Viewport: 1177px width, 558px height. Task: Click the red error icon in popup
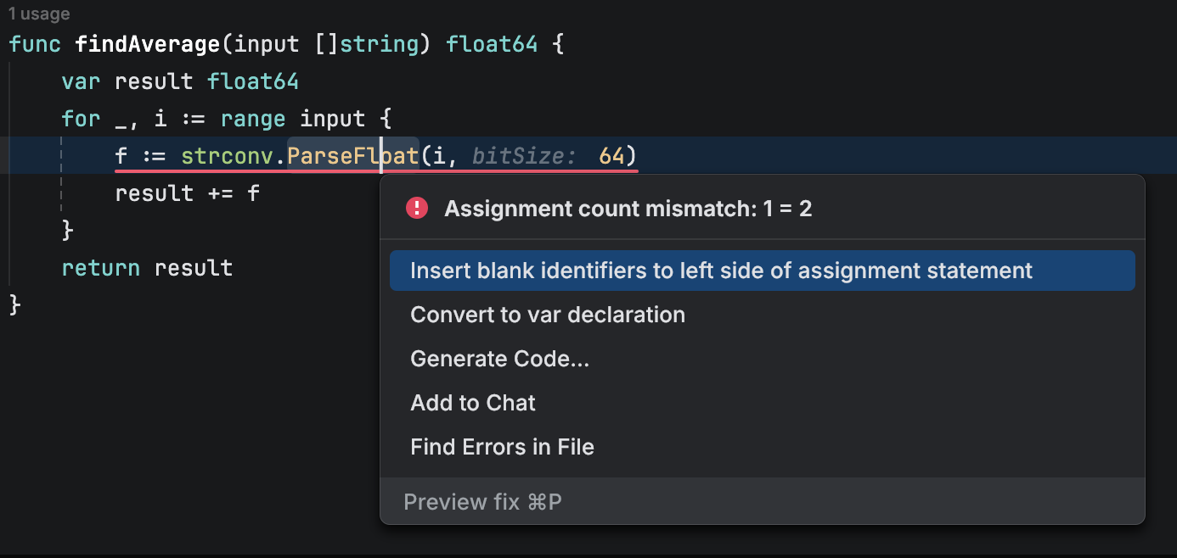pos(417,208)
